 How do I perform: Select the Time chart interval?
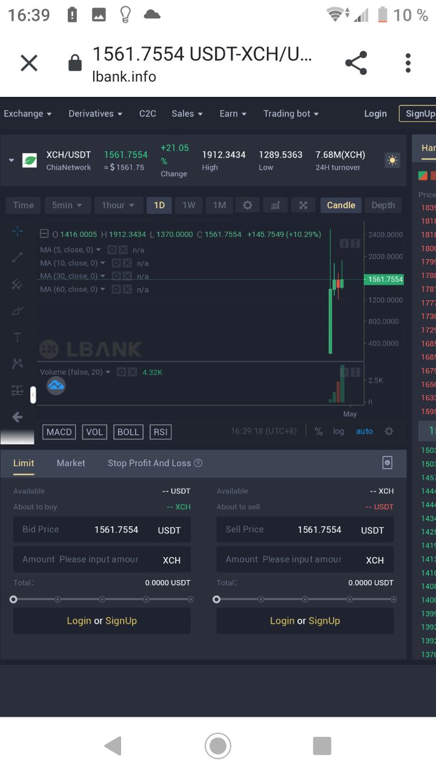pos(24,205)
